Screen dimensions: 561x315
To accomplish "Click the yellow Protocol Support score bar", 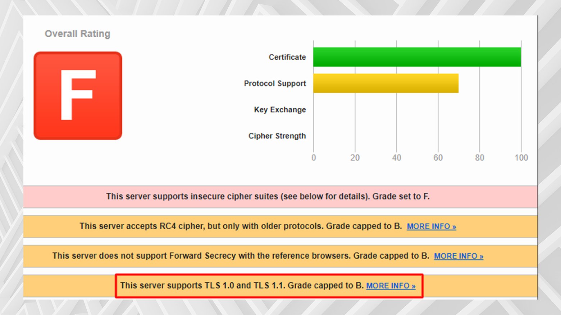I will tap(386, 83).
